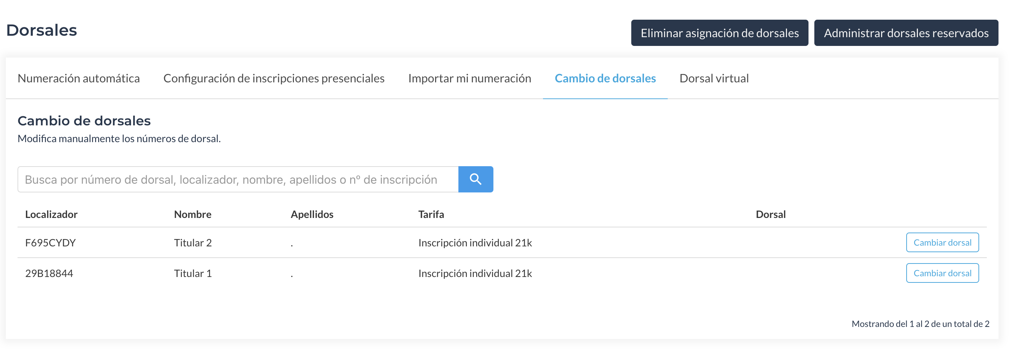Switch to Configuración de inscripciones presenciales tab
Screen dimensions: 1016x363
click(274, 78)
